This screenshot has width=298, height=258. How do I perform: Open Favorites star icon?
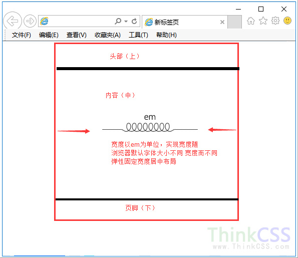pyautogui.click(x=263, y=21)
